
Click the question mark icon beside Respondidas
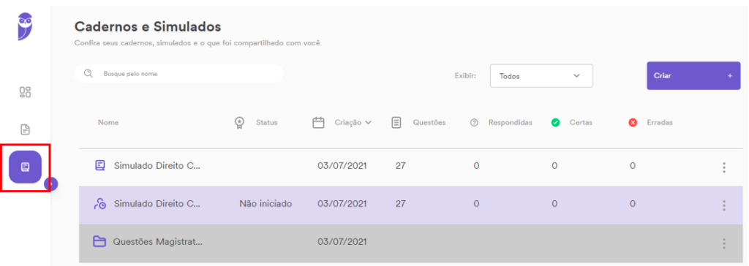[474, 123]
